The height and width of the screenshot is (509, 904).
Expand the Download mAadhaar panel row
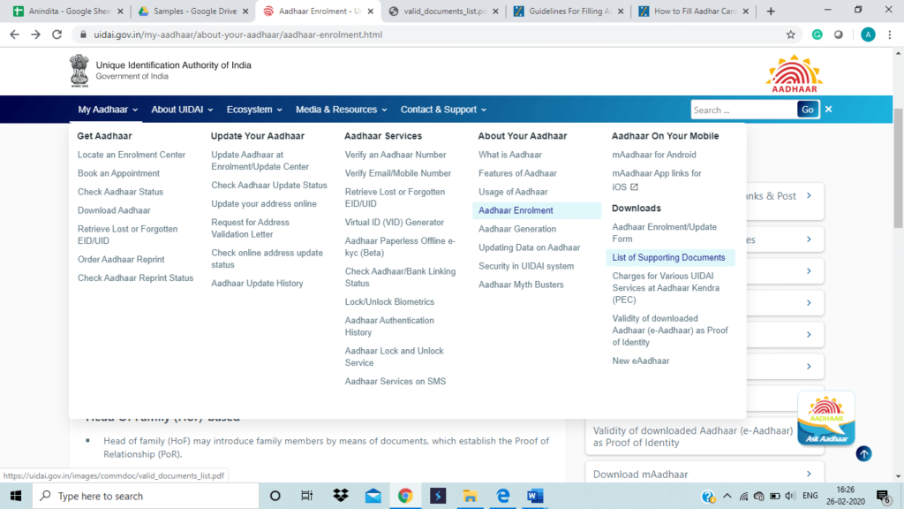704,474
